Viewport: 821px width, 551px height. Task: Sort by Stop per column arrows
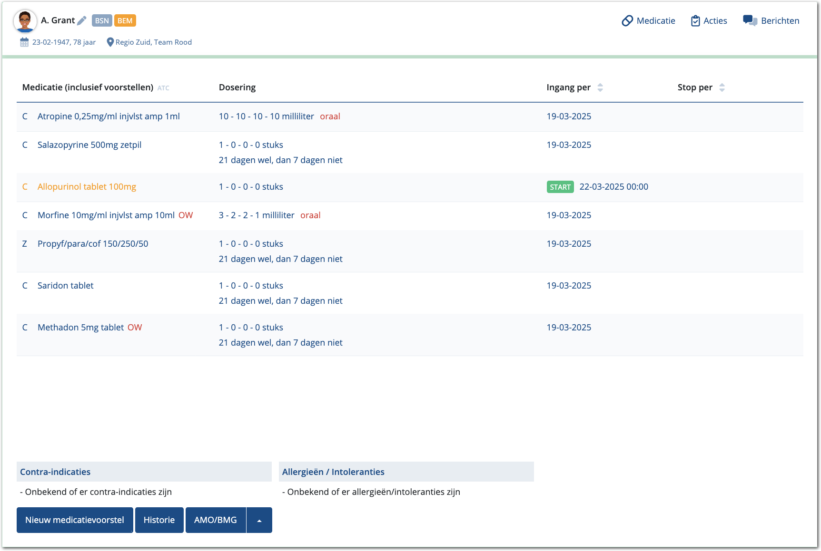point(722,87)
